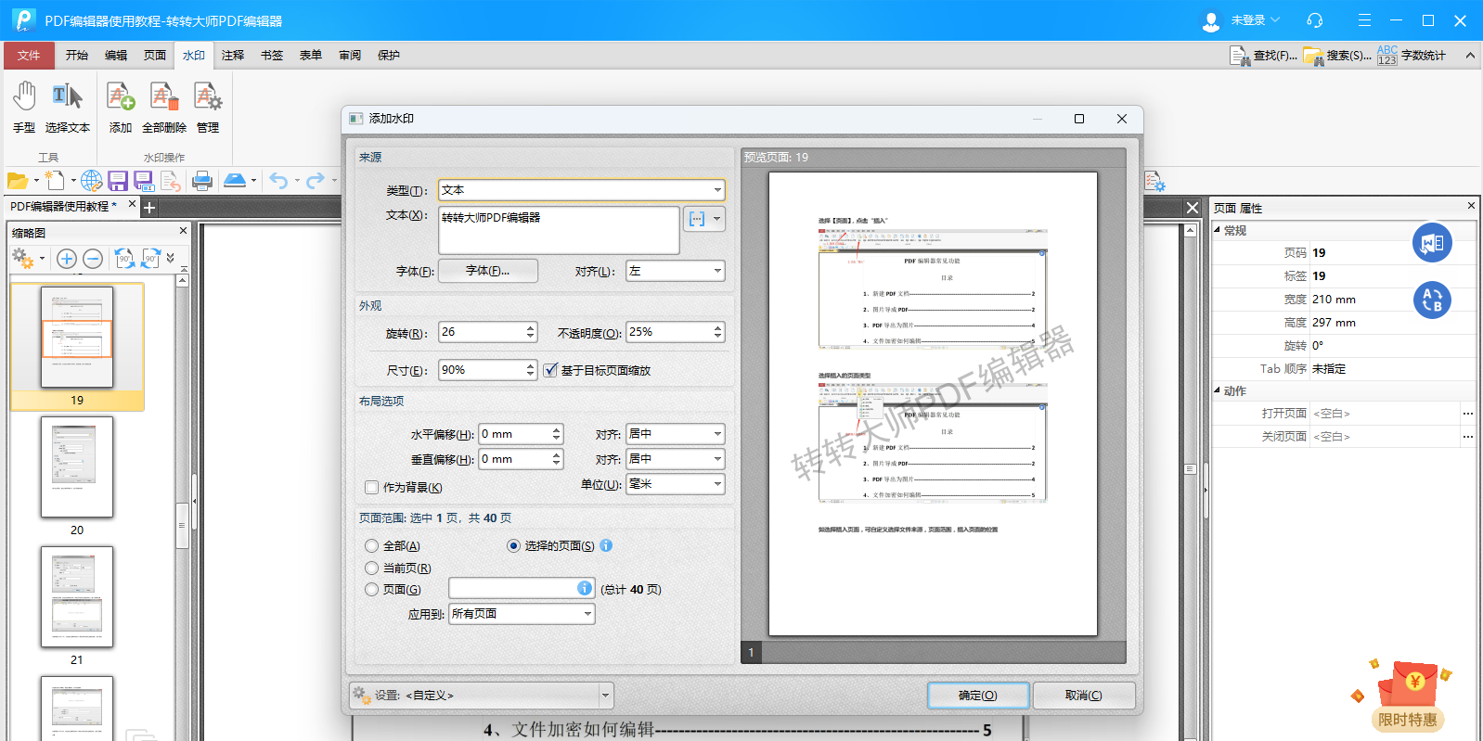Click the 查找 find icon

coord(1240,56)
